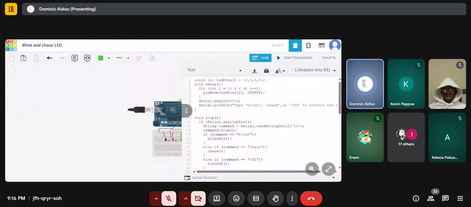
Task: Open chat with everyone
Action: [x=445, y=198]
